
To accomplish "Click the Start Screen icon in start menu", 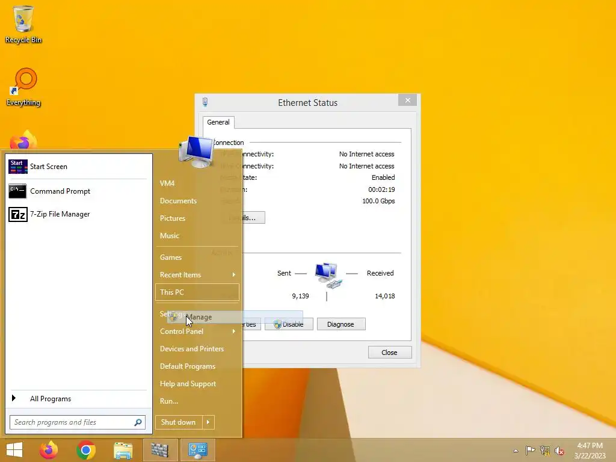I will 17,167.
